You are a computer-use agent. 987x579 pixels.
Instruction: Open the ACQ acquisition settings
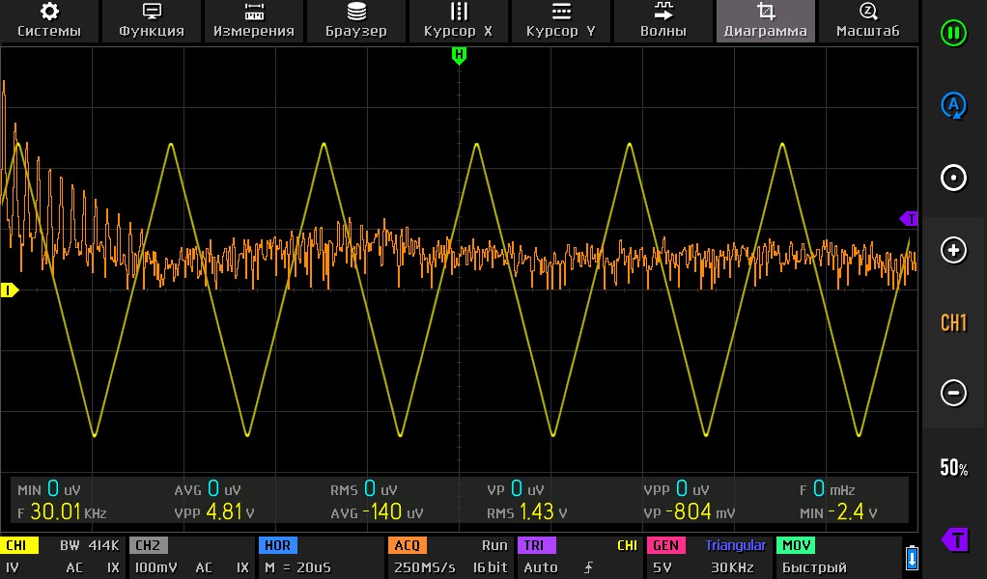[449, 557]
